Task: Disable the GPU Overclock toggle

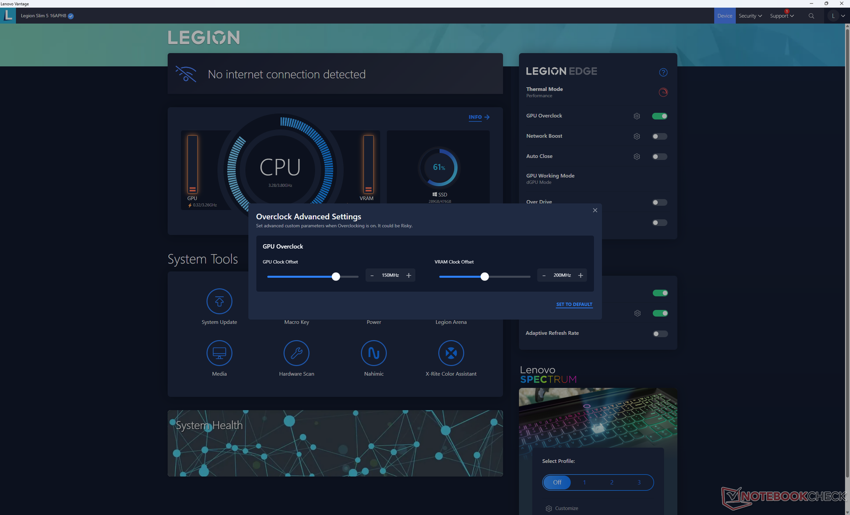Action: coord(659,116)
